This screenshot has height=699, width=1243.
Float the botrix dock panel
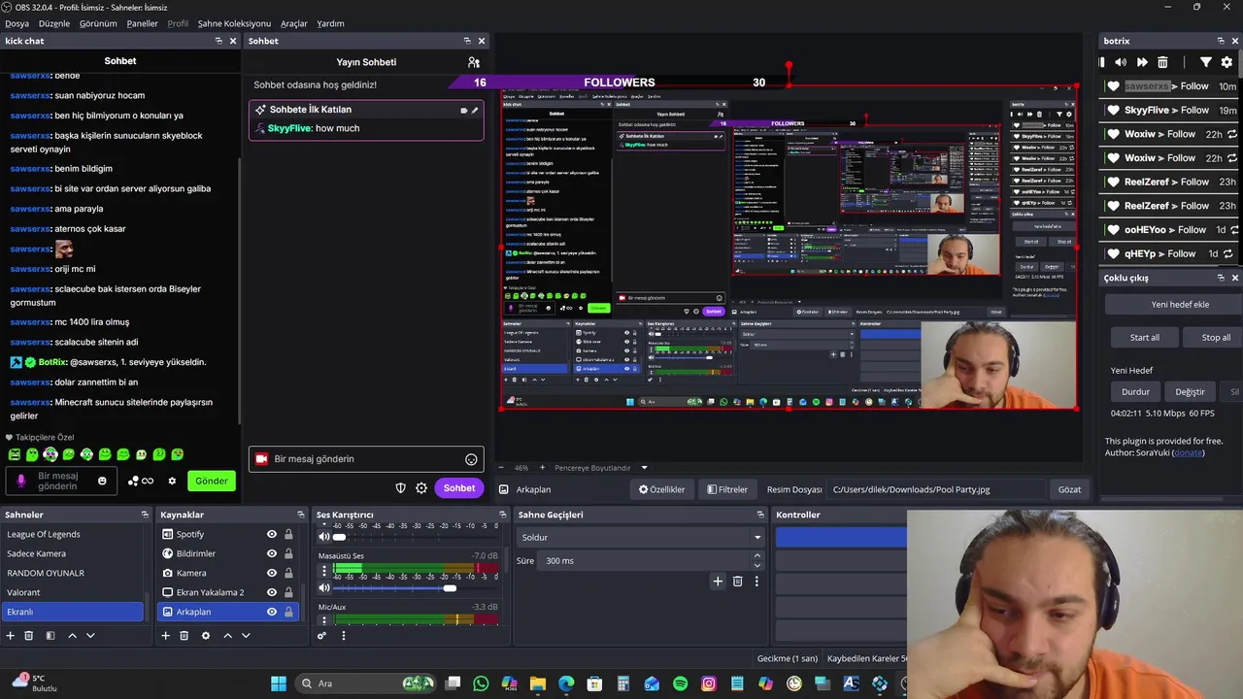pos(1221,41)
